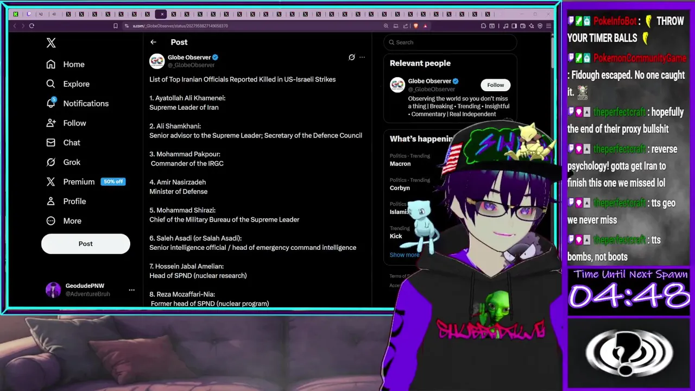The height and width of the screenshot is (391, 695).
Task: Click text 'Minister of Defense'
Action: point(178,191)
